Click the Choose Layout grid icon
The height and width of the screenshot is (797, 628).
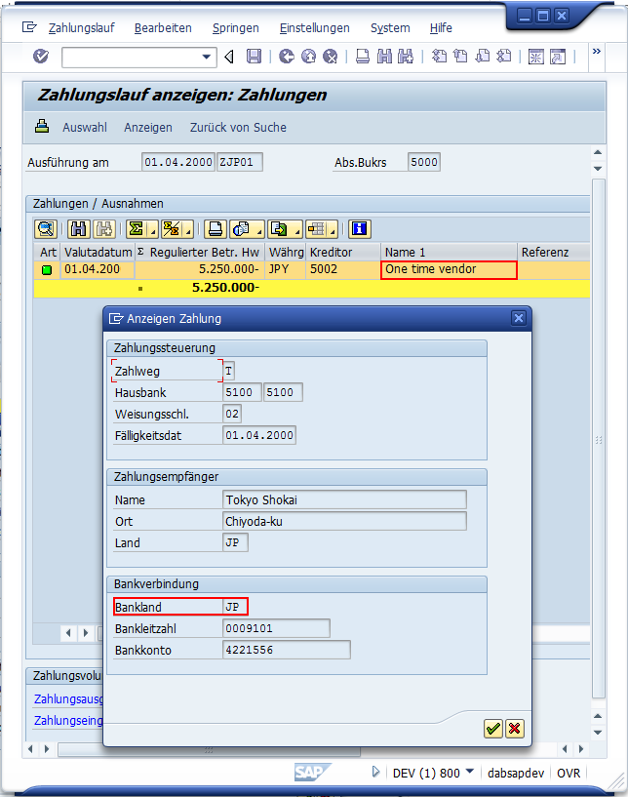coord(317,229)
